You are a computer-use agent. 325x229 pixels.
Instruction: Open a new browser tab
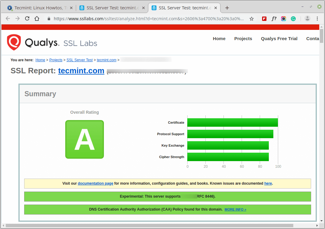(227, 8)
